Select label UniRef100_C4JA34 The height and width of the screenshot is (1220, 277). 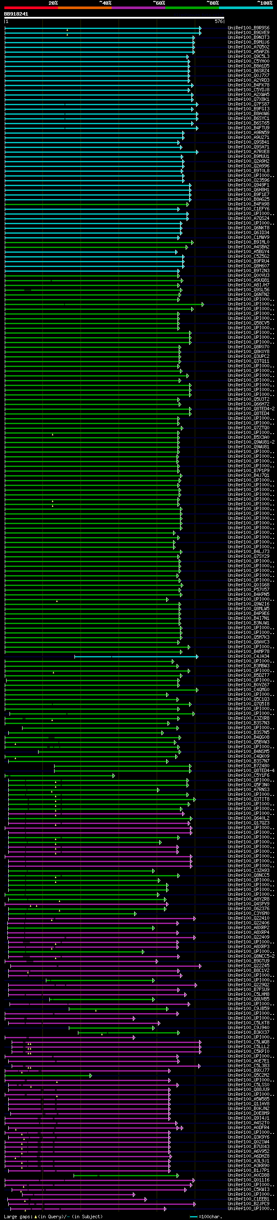pos(248,657)
